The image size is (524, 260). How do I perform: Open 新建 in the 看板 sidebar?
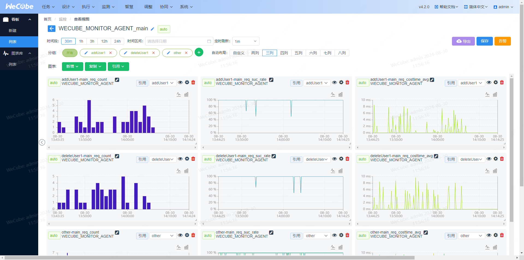click(13, 31)
